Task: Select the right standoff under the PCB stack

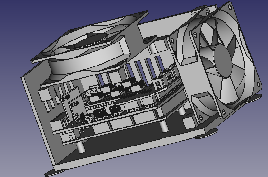Action: coord(163,126)
